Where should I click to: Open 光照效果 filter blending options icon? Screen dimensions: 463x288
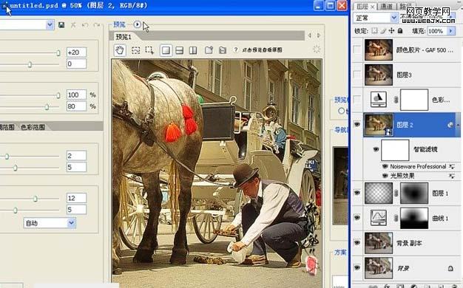point(451,176)
